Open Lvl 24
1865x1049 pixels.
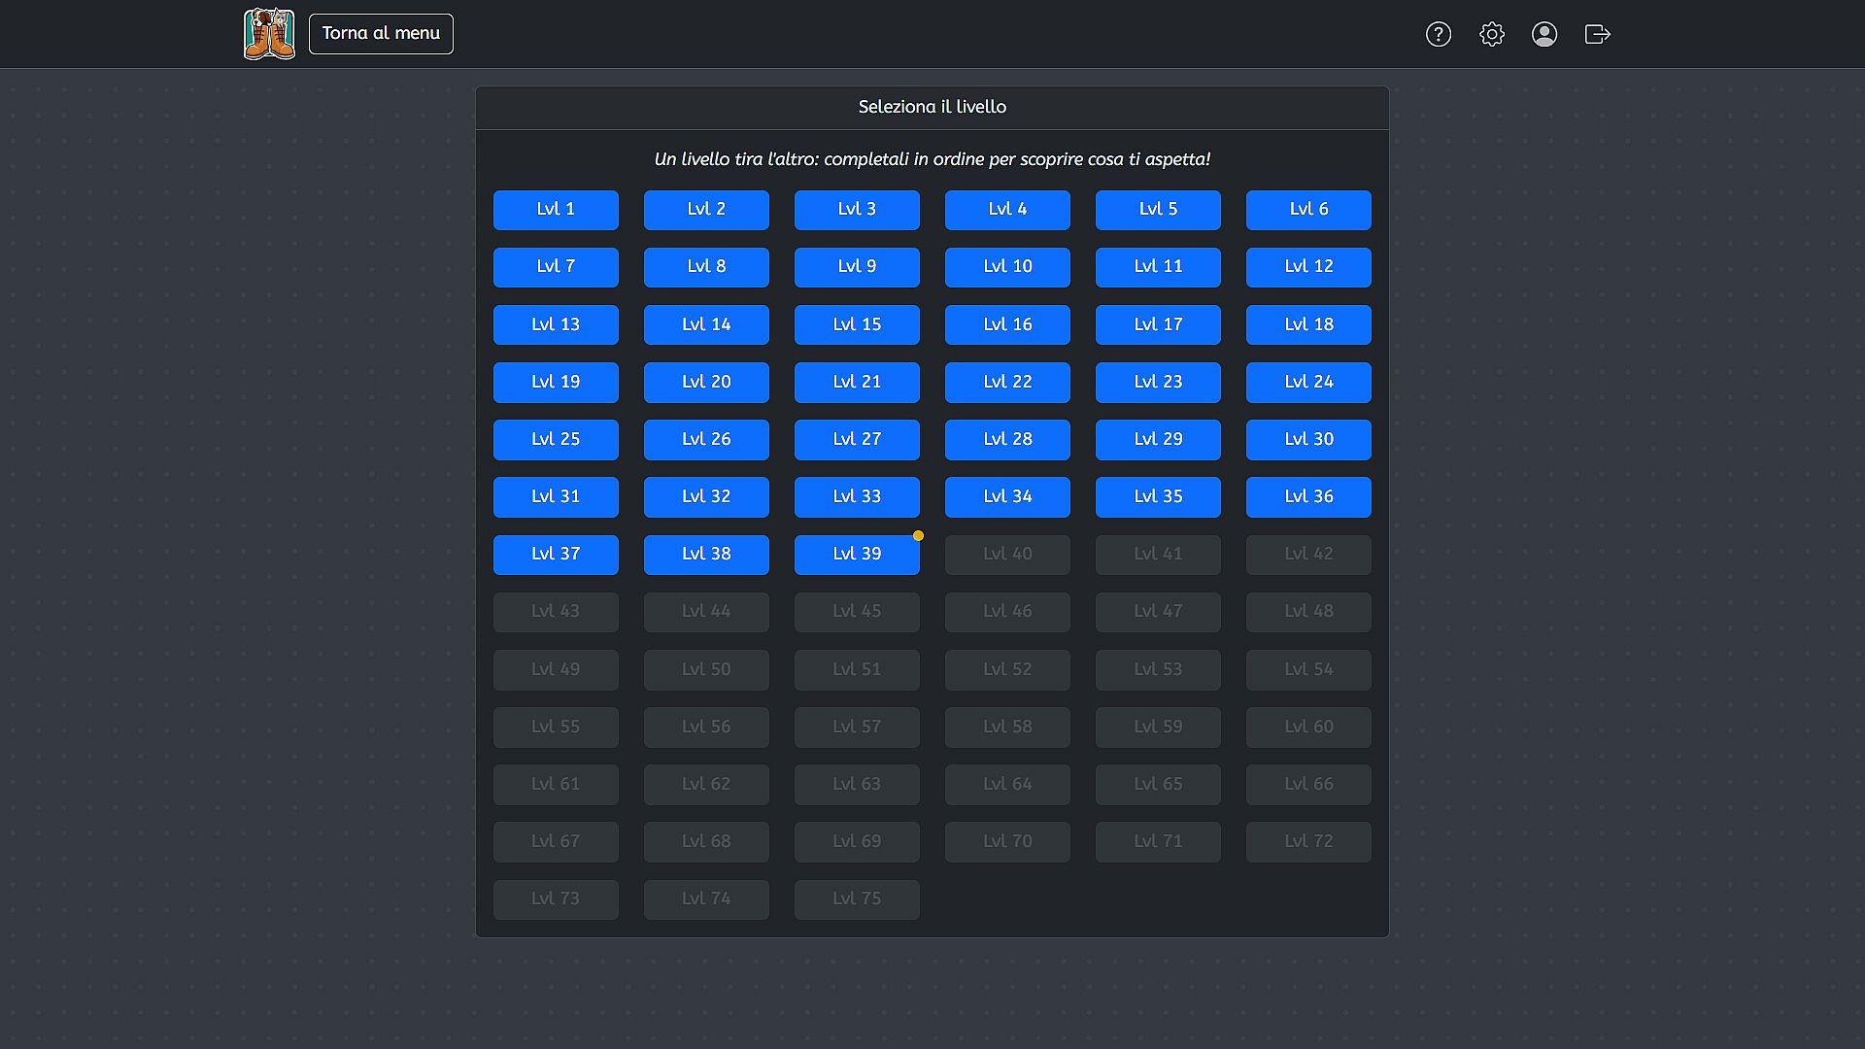[1308, 382]
